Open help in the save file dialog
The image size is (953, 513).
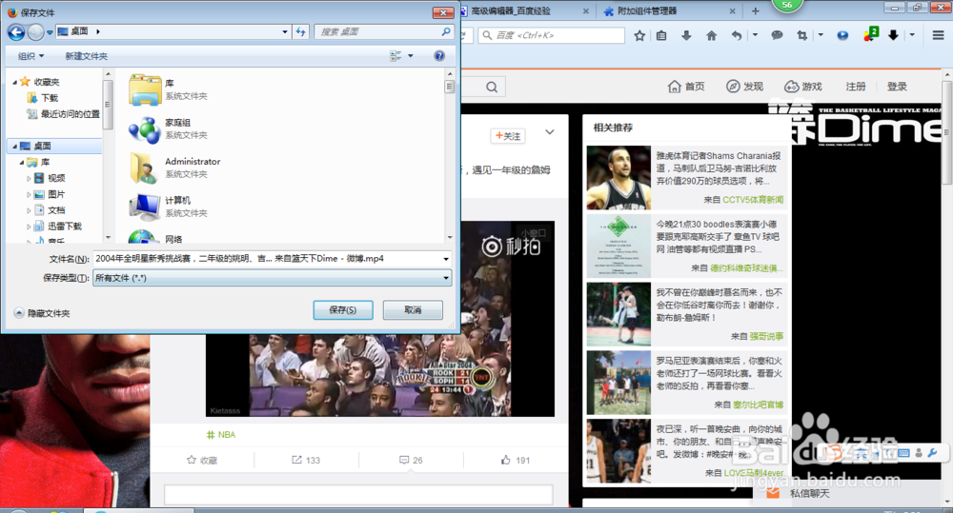pyautogui.click(x=439, y=56)
